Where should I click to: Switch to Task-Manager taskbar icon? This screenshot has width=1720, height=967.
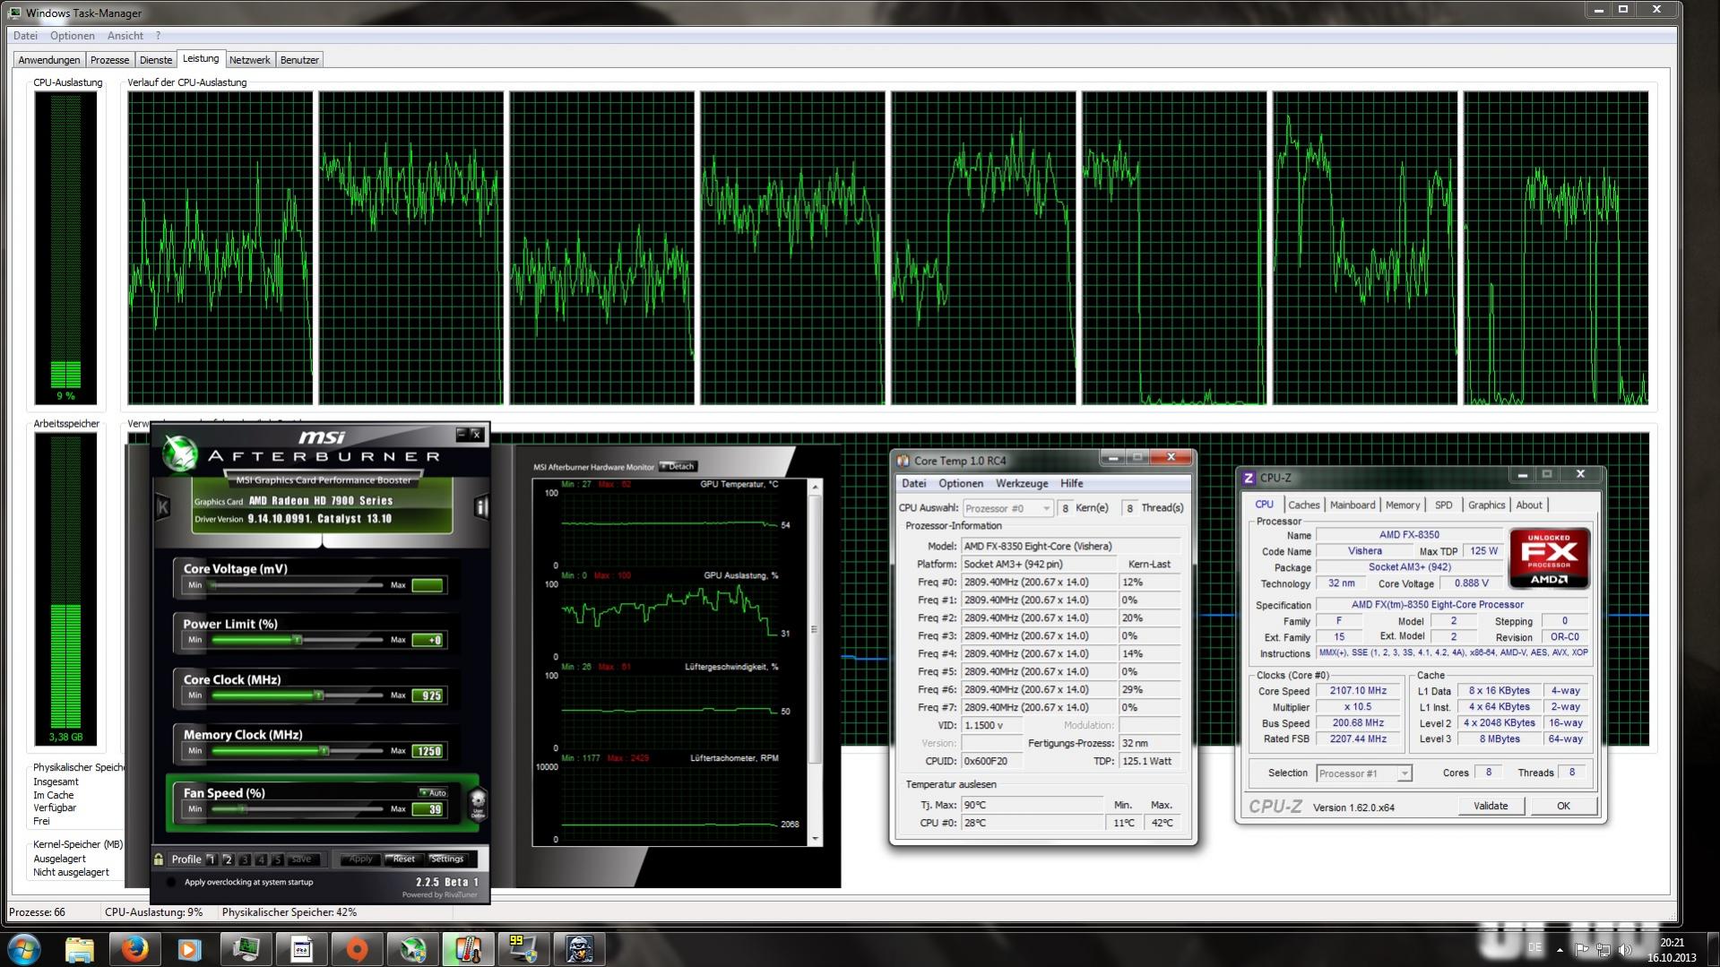point(246,949)
